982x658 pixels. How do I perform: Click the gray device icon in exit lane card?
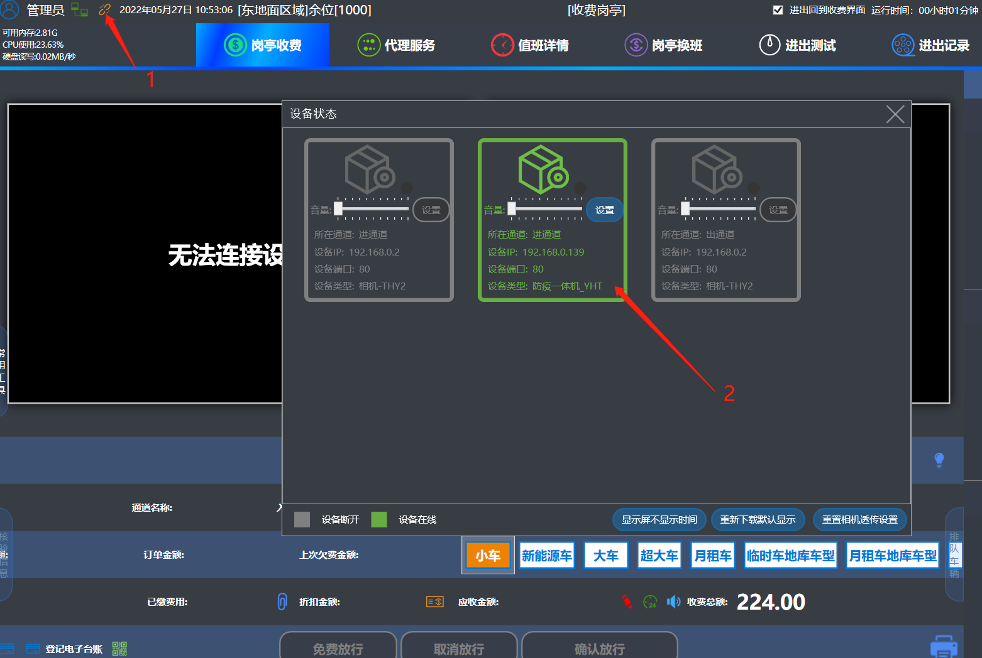(x=717, y=170)
